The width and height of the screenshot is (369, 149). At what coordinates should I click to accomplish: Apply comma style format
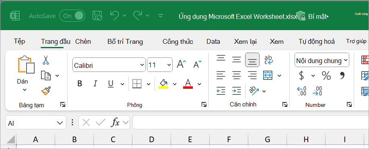(342, 75)
